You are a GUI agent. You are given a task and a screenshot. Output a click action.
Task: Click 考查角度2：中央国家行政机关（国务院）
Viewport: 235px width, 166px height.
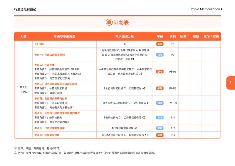click(x=58, y=74)
